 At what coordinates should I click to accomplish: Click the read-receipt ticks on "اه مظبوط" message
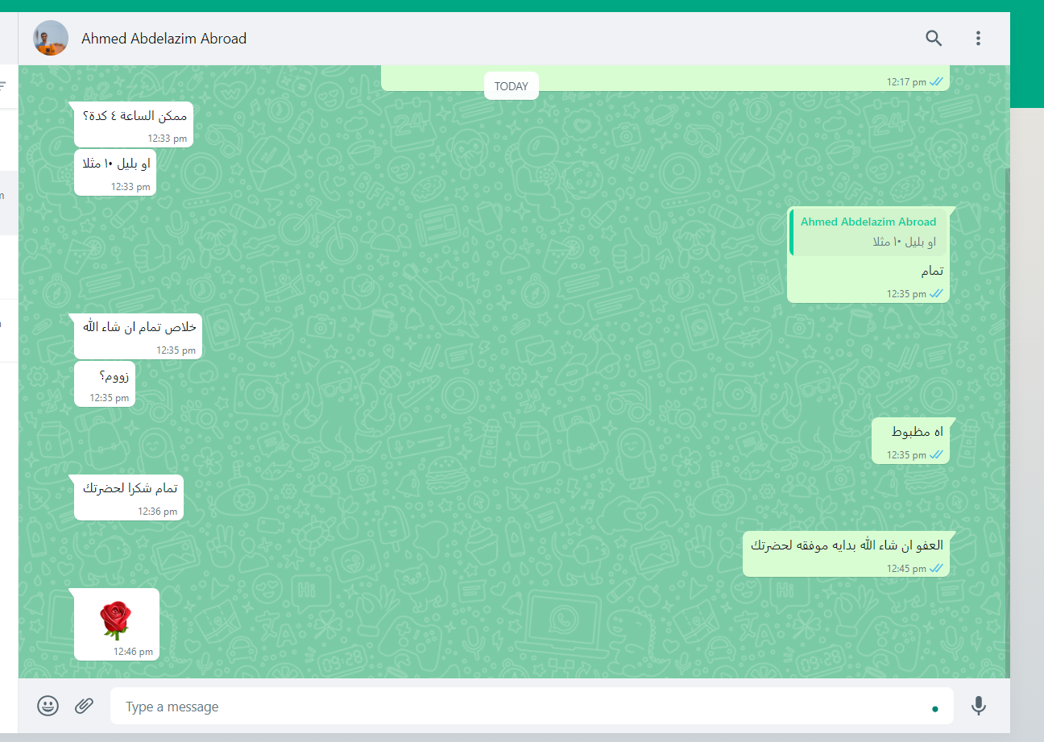coord(936,455)
